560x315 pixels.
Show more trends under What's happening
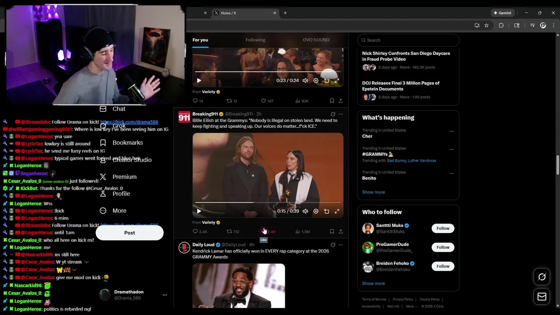click(x=373, y=192)
